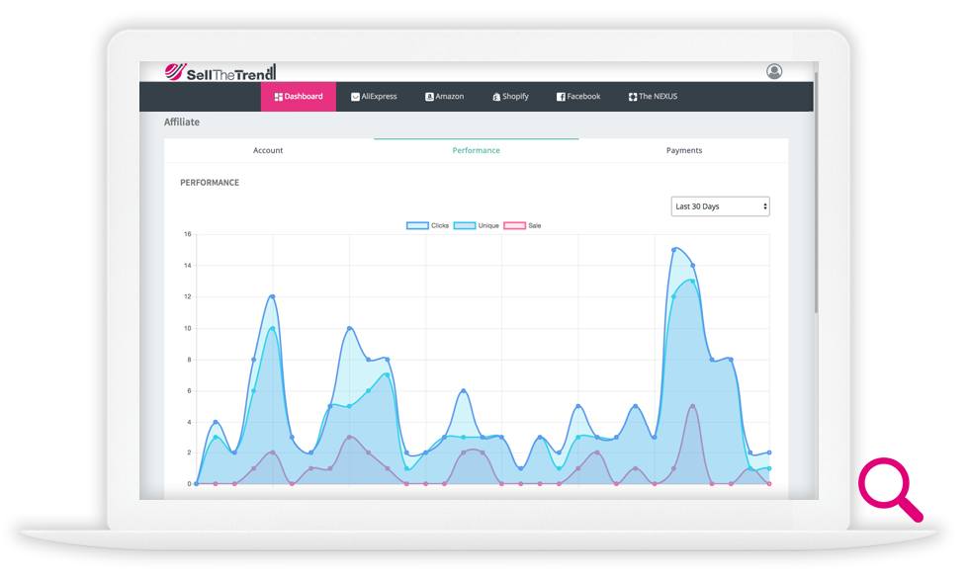The width and height of the screenshot is (968, 575).
Task: Click The NEXUS icon in navbar
Action: coord(632,97)
